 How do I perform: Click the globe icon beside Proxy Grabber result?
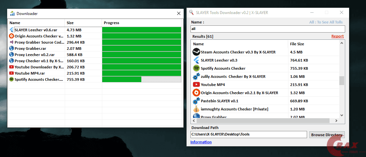click(196, 116)
